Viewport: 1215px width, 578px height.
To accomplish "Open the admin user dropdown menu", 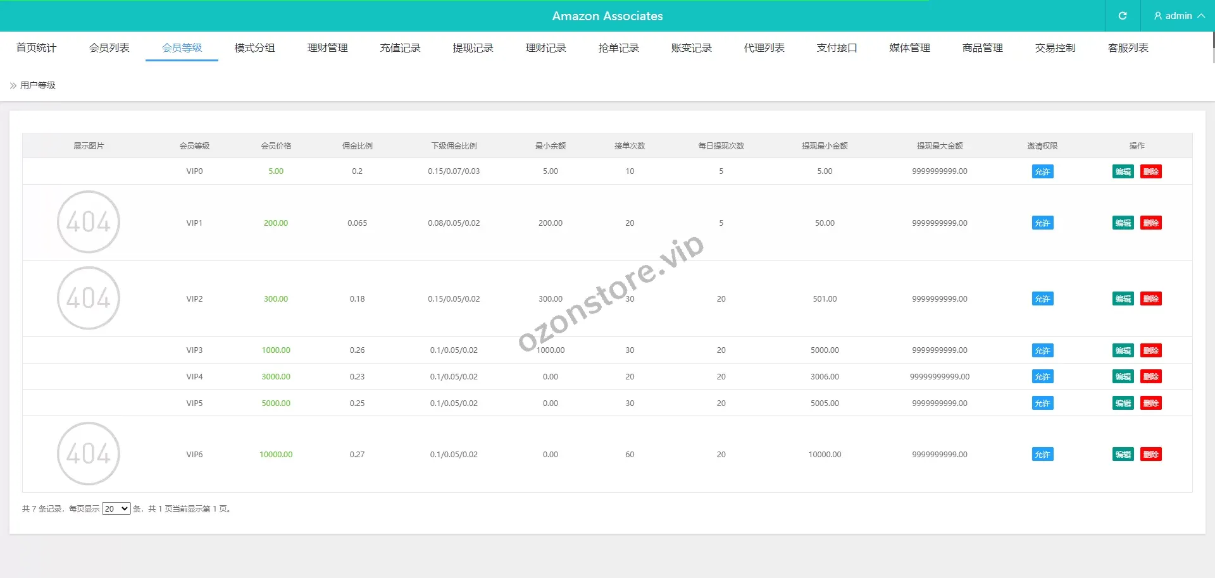I will pos(1178,16).
